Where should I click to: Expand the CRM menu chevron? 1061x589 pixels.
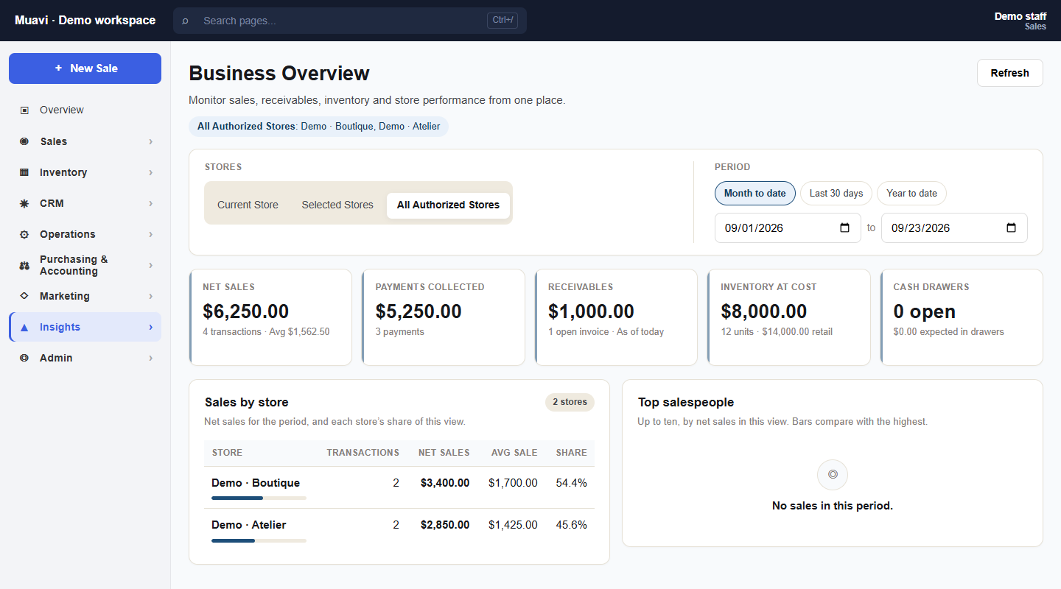[x=150, y=203]
